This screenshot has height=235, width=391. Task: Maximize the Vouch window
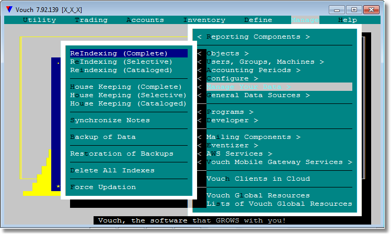354,10
